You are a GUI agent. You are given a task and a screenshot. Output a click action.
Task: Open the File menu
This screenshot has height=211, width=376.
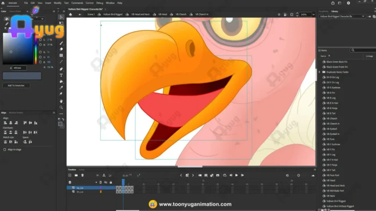[x=26, y=3]
